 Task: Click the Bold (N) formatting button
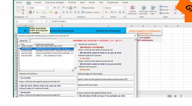point(30,12)
